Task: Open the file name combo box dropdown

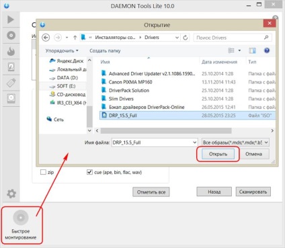Action: tap(194, 142)
